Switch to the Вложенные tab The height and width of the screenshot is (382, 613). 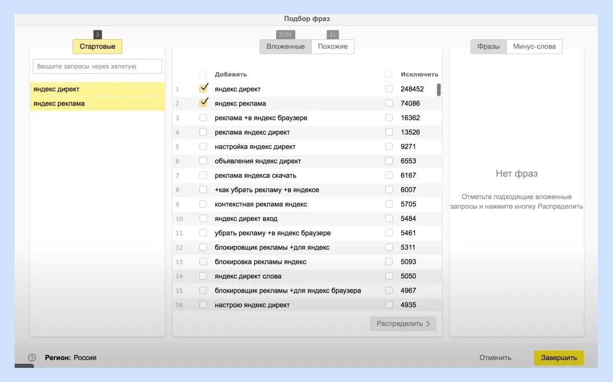286,47
